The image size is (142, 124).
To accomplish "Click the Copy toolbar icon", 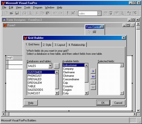I will point(42,13).
